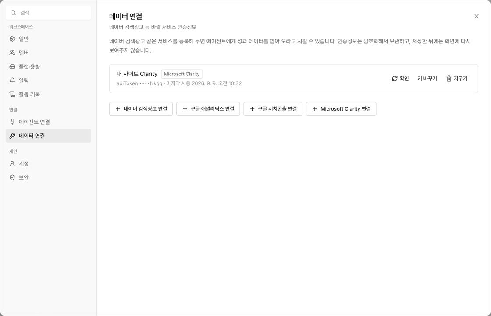
Task: Open 활동 기록 from the sidebar
Action: coord(49,94)
